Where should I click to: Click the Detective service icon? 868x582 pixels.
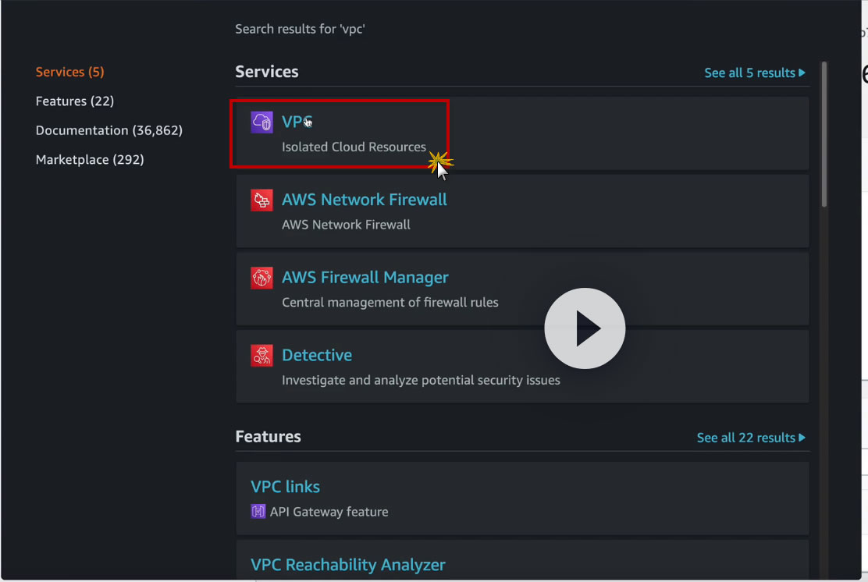(x=261, y=356)
